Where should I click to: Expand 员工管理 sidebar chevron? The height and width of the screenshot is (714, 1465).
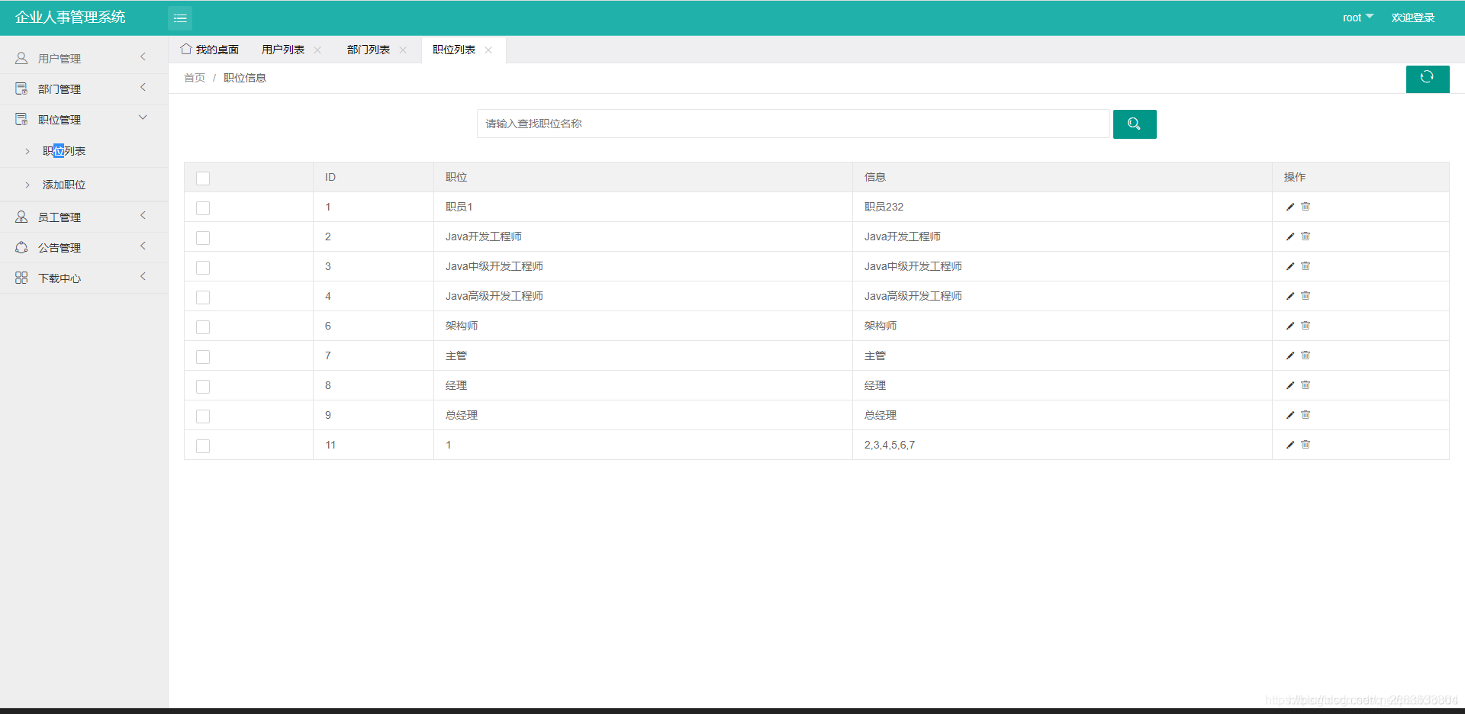click(143, 215)
